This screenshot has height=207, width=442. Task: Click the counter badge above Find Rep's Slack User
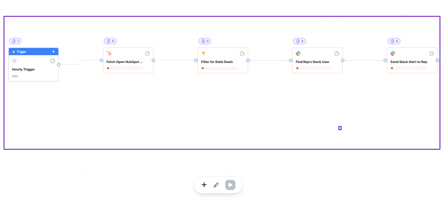299,41
